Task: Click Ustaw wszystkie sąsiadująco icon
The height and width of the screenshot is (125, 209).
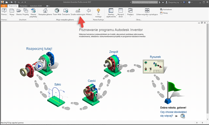Action: tap(147, 10)
